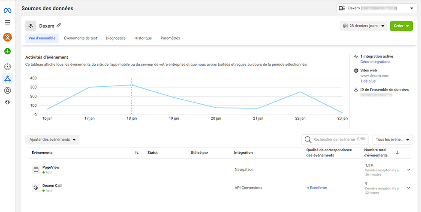The image size is (421, 212).
Task: Click the Gérer intégrations link
Action: pyautogui.click(x=376, y=62)
